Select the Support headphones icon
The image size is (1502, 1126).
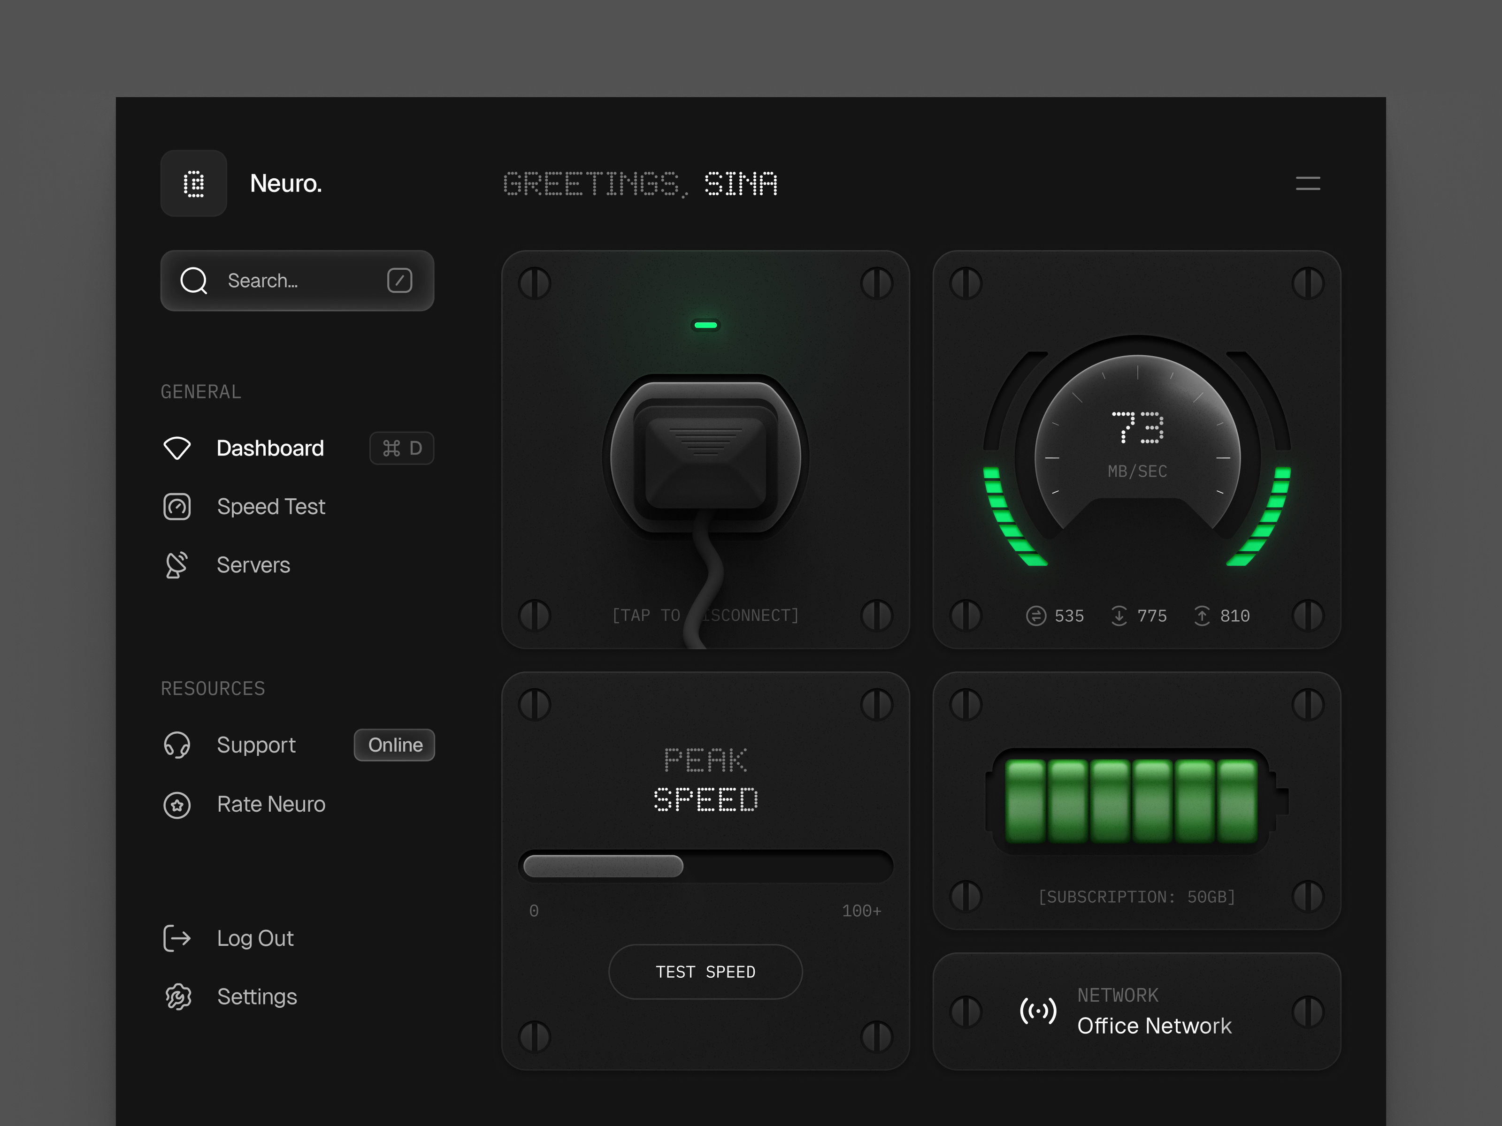pyautogui.click(x=177, y=745)
